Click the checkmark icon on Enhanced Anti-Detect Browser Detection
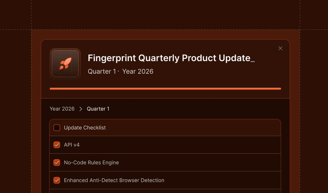Screen dimensions: 328x193 pyautogui.click(x=57, y=180)
